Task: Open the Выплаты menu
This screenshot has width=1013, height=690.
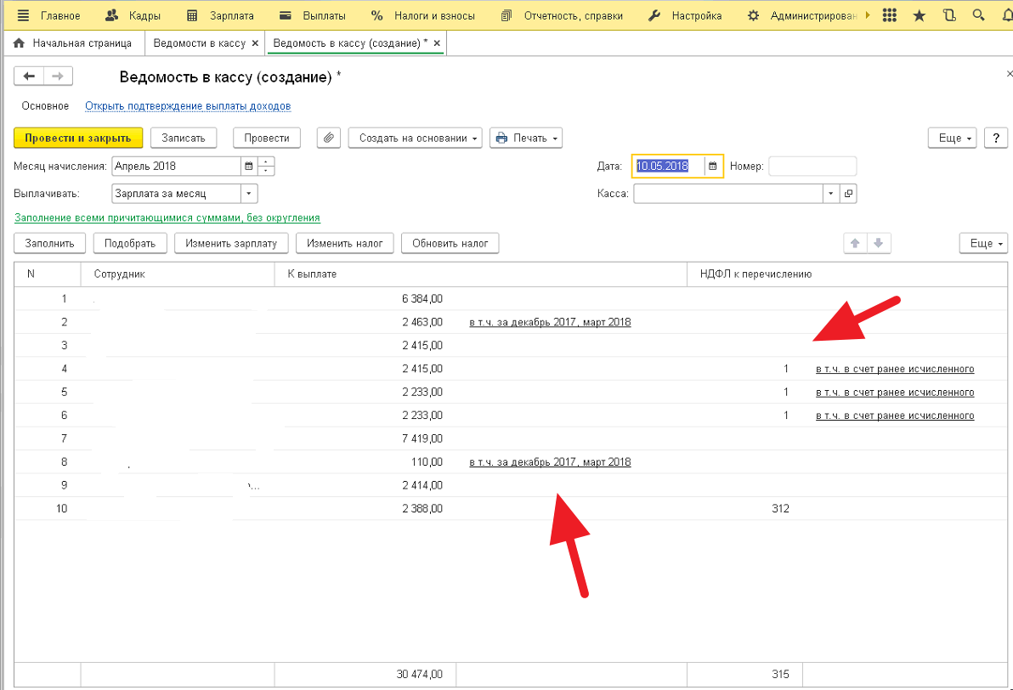Action: [x=313, y=15]
